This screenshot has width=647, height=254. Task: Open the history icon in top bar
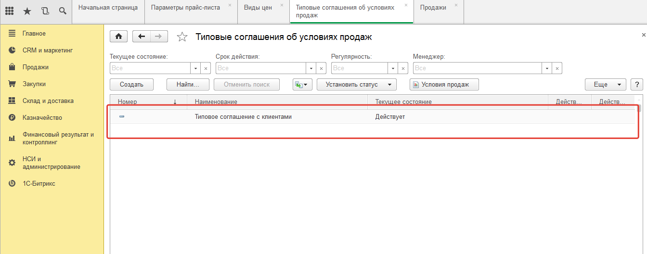[x=45, y=11]
